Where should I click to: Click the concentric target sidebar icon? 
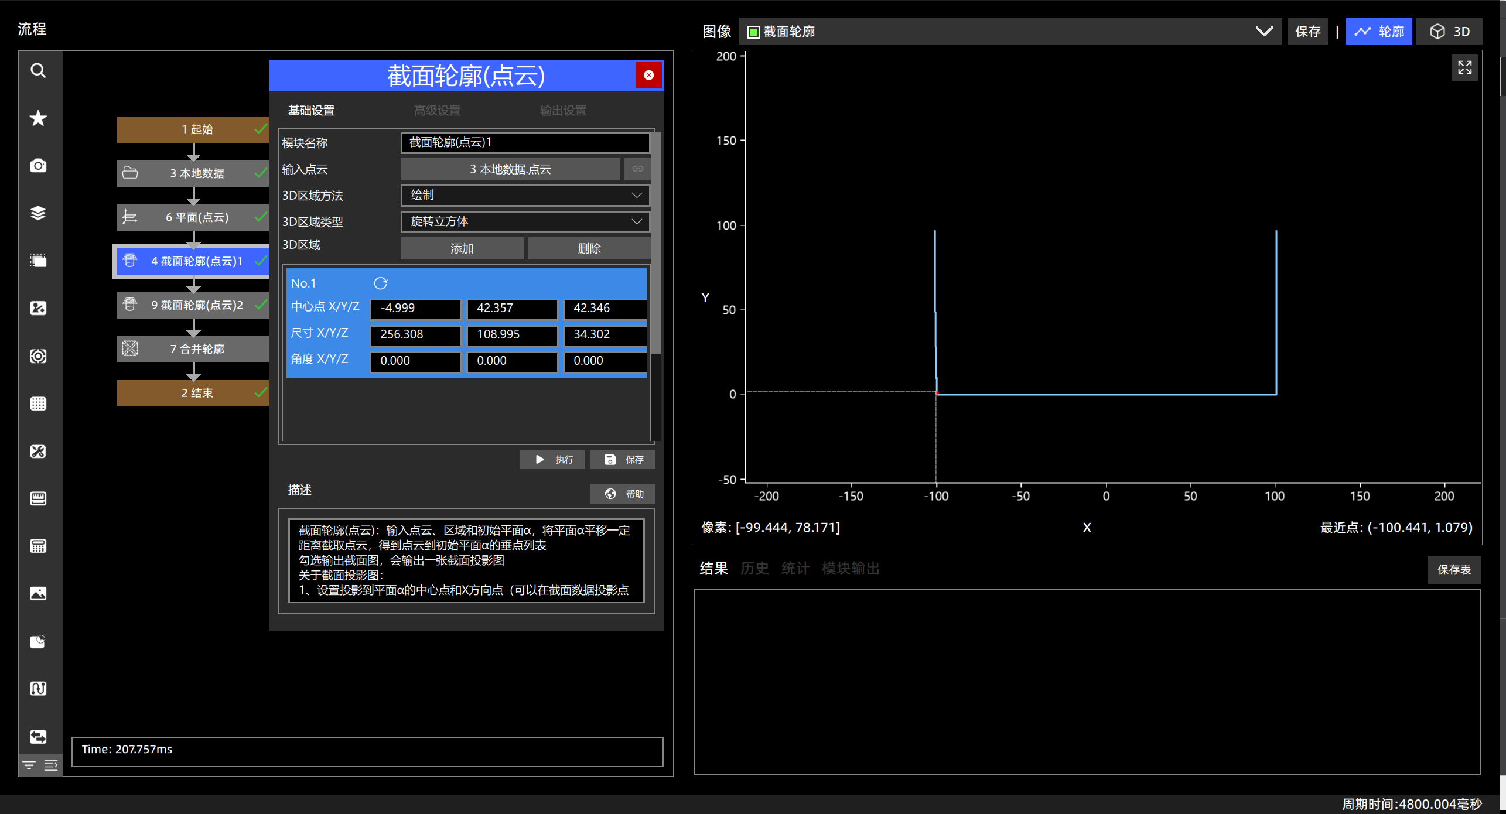point(38,356)
